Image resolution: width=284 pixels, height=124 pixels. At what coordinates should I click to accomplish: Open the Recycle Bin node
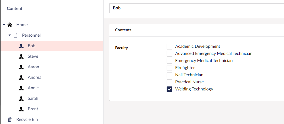(27, 119)
